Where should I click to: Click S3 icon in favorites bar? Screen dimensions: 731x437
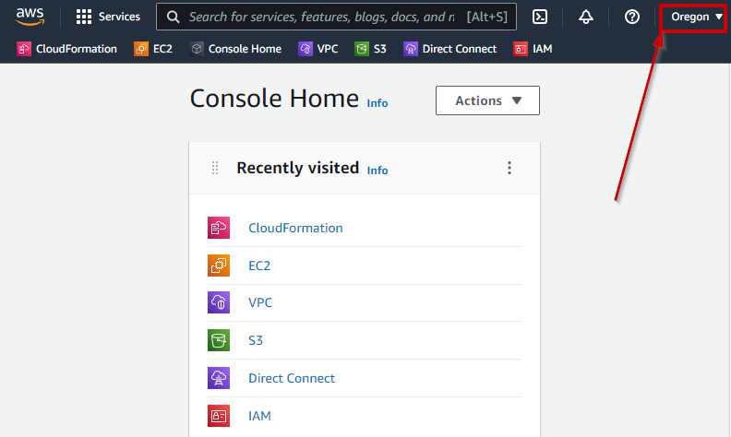coord(362,49)
